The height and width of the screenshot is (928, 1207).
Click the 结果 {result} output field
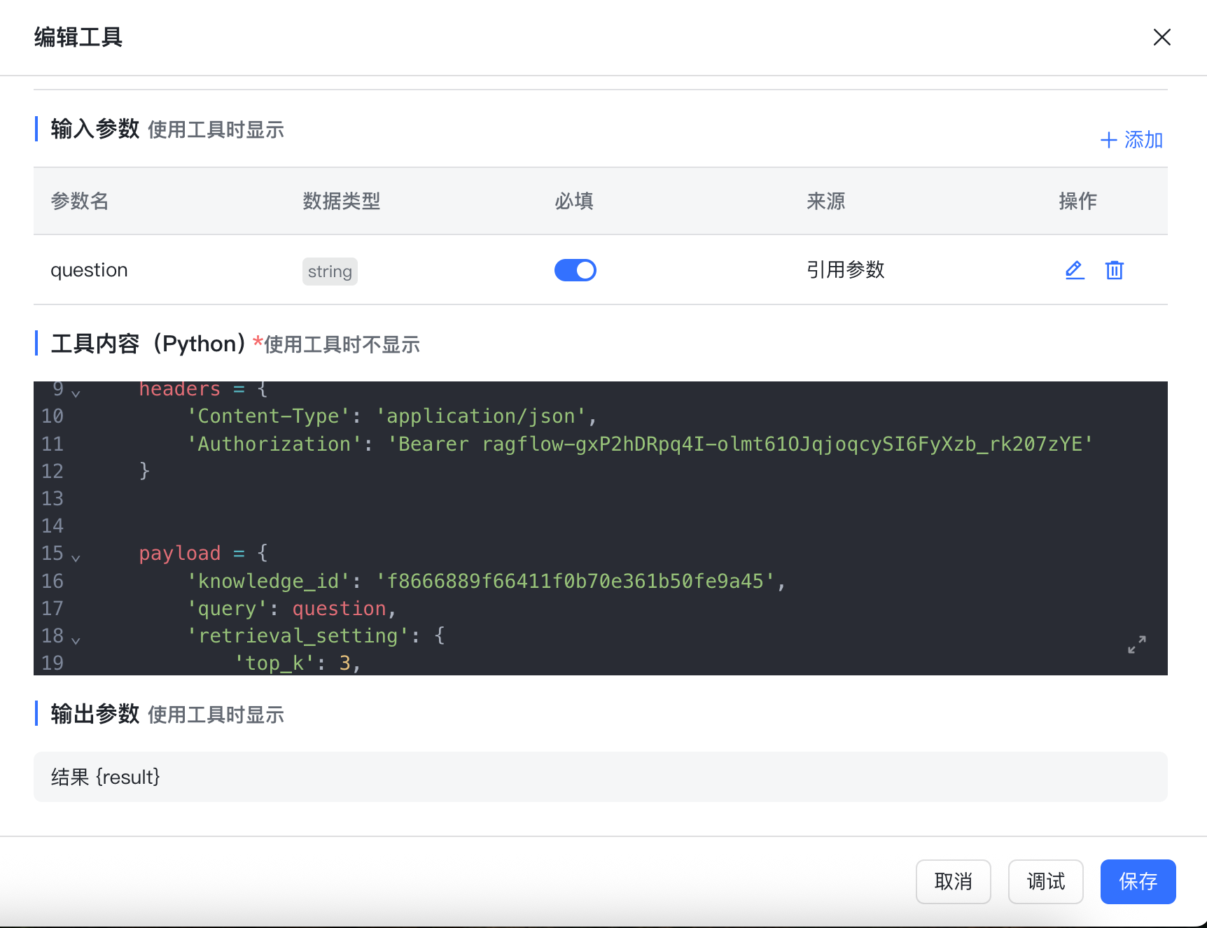coord(600,777)
